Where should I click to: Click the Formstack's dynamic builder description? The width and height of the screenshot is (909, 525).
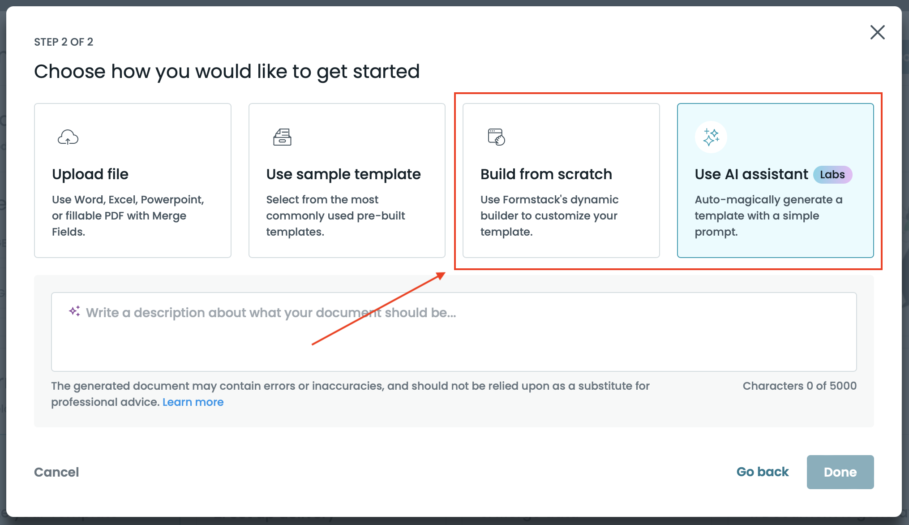549,215
